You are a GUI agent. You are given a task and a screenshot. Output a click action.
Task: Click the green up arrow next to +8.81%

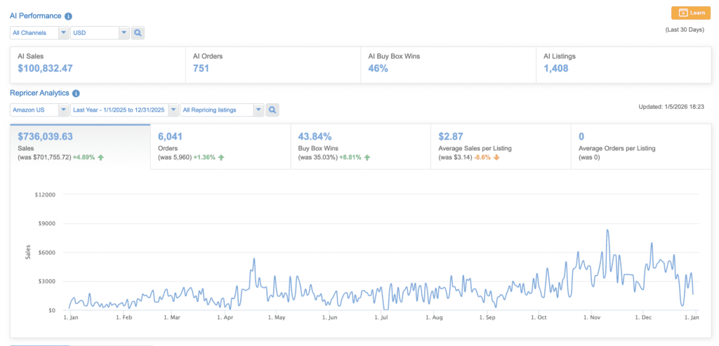coord(367,157)
